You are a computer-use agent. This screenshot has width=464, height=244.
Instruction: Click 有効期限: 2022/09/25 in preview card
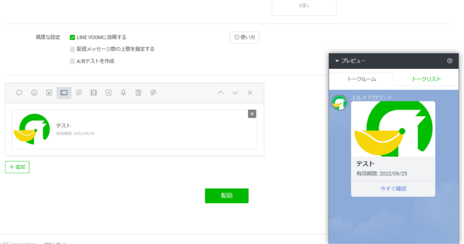(382, 174)
